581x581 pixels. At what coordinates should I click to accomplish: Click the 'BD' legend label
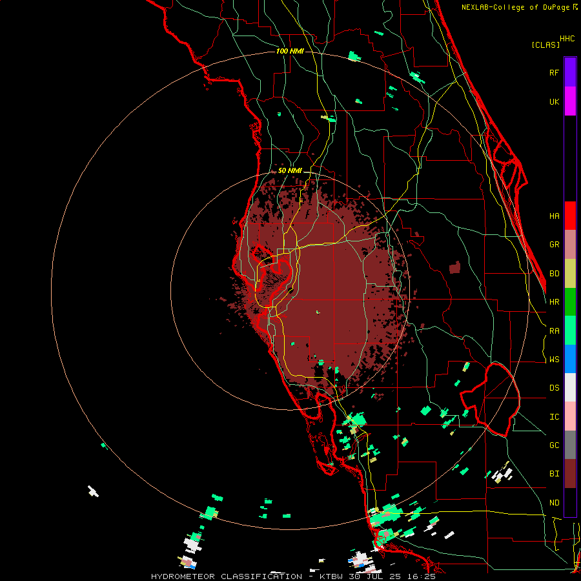coord(554,274)
